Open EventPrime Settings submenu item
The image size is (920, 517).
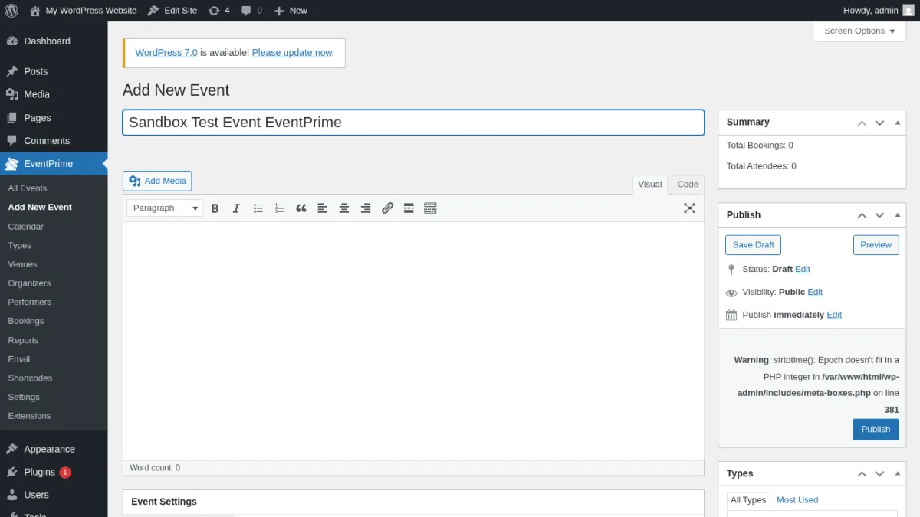pos(24,398)
